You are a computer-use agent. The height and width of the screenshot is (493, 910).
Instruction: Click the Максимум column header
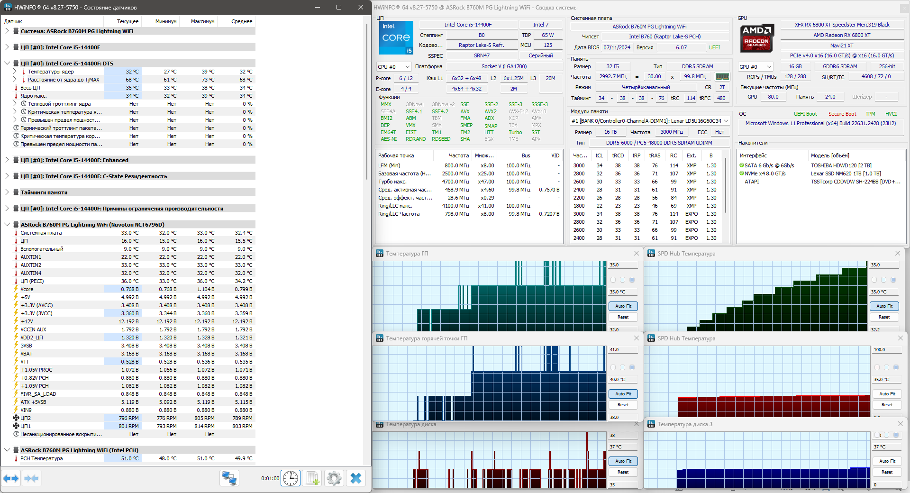tap(202, 21)
